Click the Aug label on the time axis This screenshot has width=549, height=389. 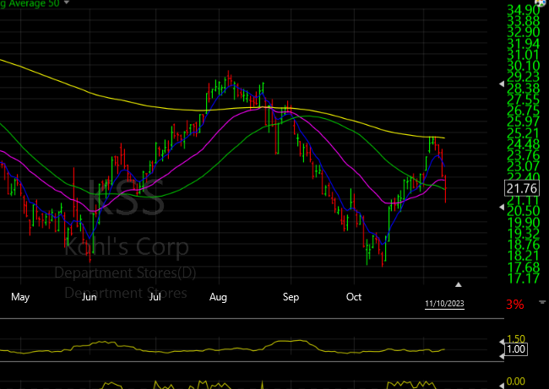coord(219,297)
